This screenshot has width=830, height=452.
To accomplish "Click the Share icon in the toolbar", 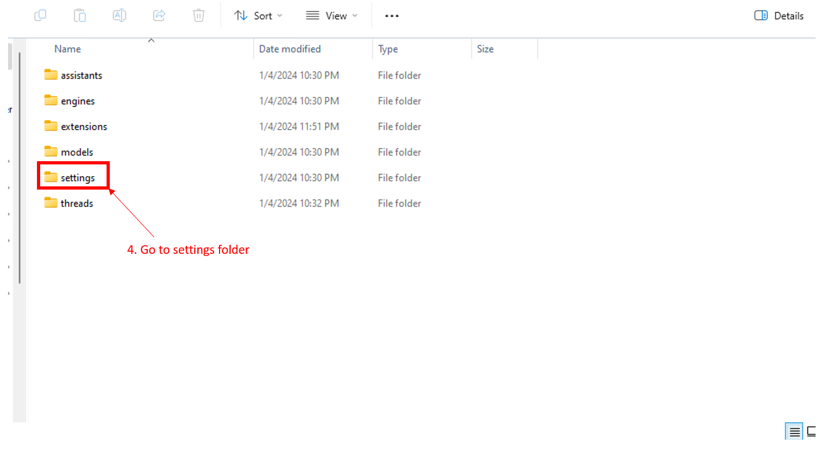I will click(159, 16).
